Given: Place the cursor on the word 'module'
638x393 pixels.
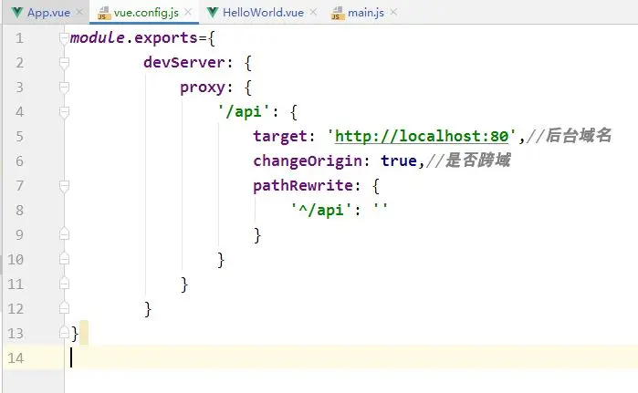Looking at the screenshot, I should 98,37.
